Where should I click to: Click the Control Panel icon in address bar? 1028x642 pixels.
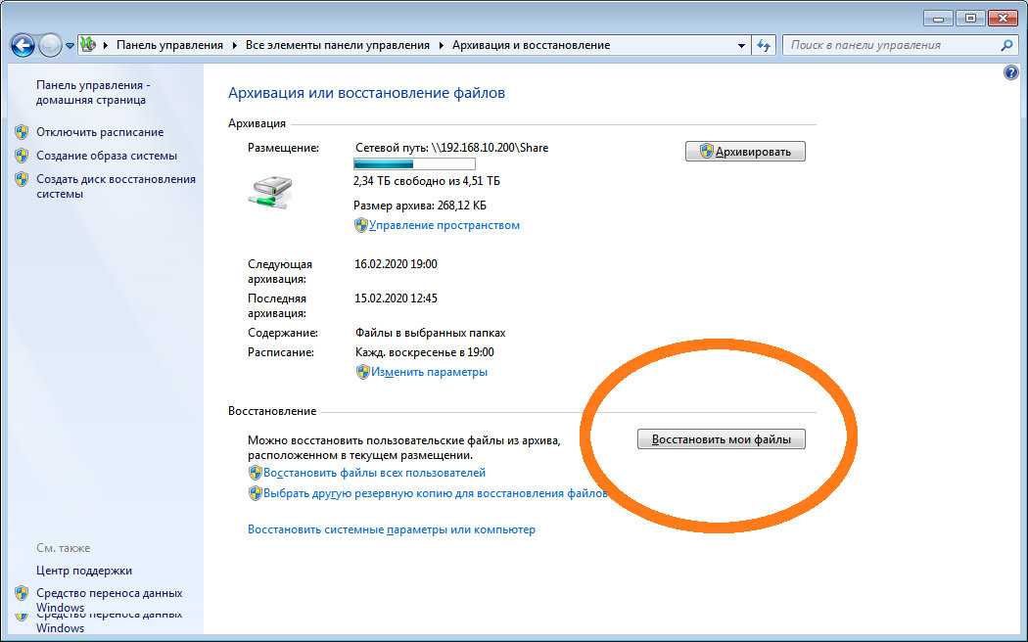tap(88, 45)
